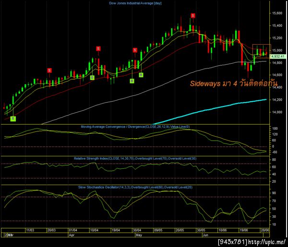Image resolution: width=288 pixels, height=247 pixels.
Task: Click the Jun month label
Action: (205, 235)
